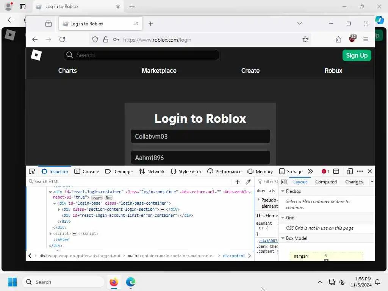The image size is (388, 291).
Task: Open the Windows Start menu
Action: pyautogui.click(x=12, y=282)
